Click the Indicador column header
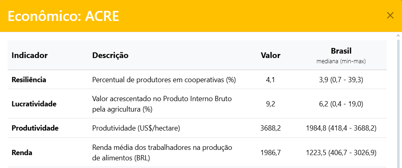This screenshot has height=168, width=402. [30, 55]
